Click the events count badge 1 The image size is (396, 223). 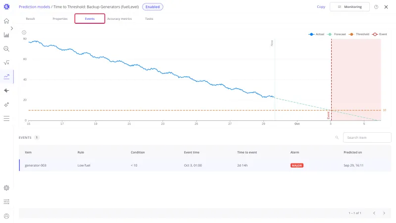click(37, 138)
